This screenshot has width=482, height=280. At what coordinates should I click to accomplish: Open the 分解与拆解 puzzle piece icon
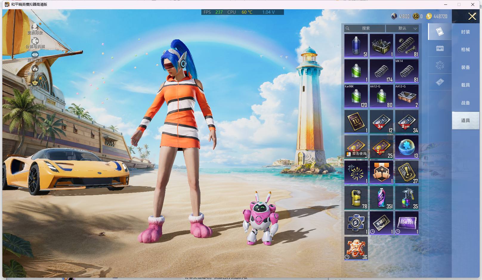(35, 41)
